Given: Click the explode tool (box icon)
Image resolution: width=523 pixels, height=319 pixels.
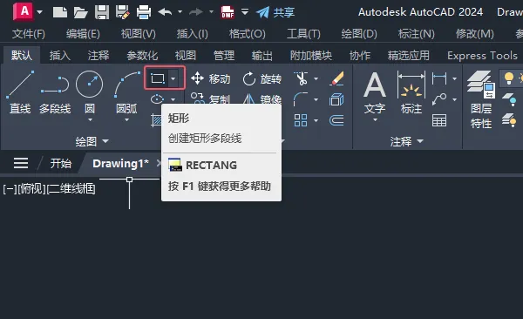Looking at the screenshot, I should (336, 99).
